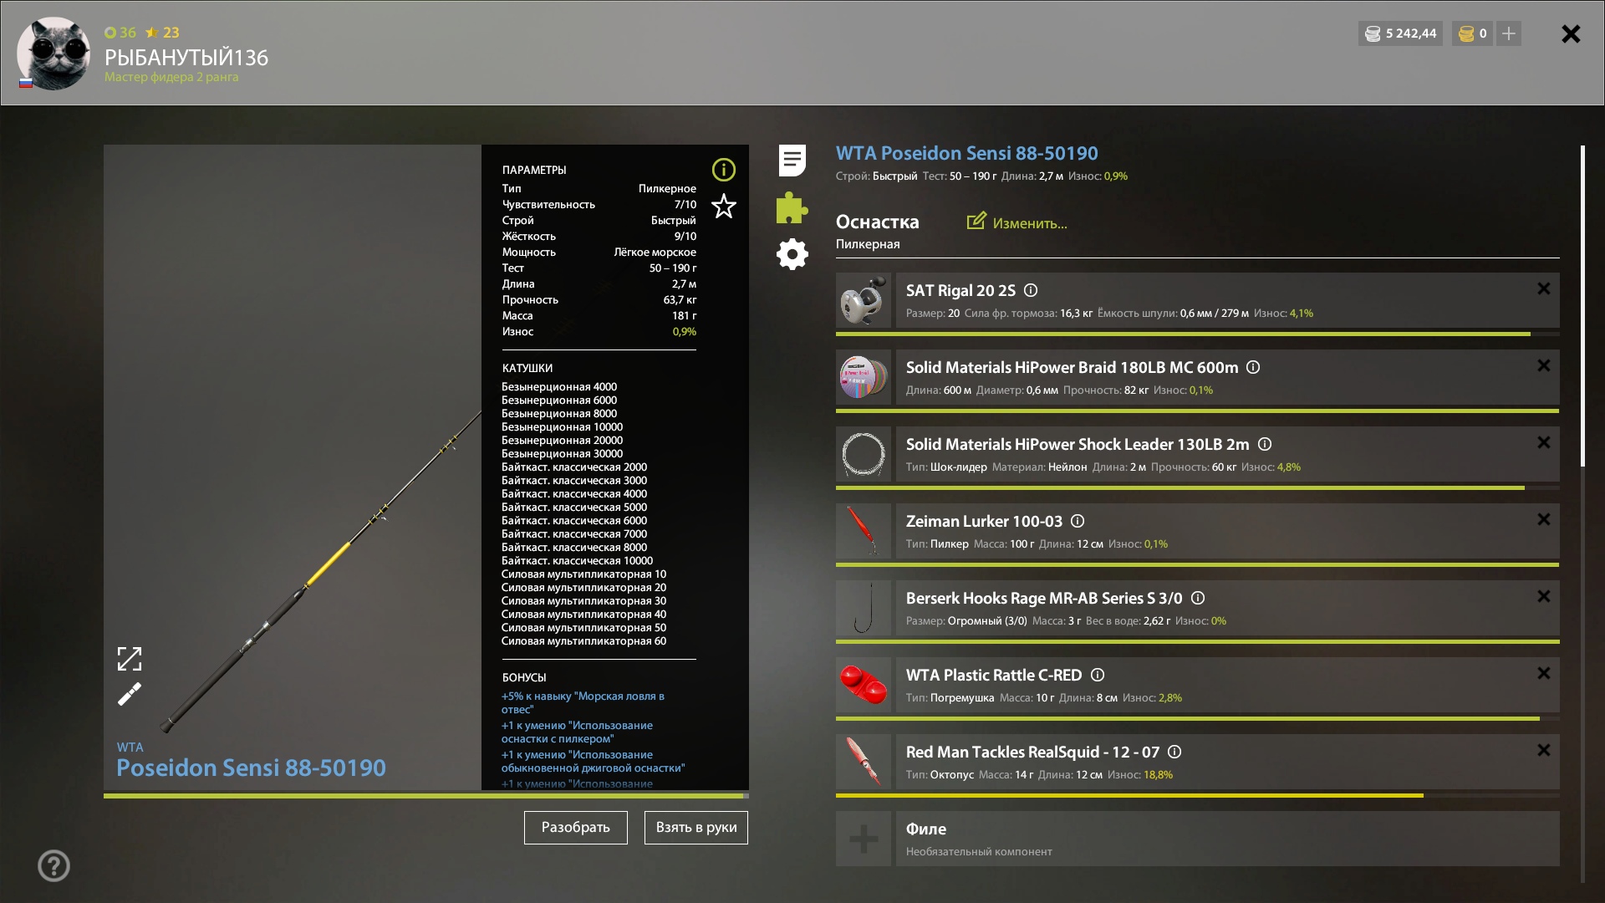1605x903 pixels.
Task: View info on Zeiman Lurker 100-03 pilker
Action: click(1078, 521)
